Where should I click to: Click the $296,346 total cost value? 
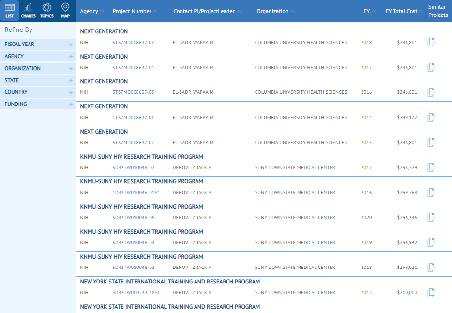407,218
